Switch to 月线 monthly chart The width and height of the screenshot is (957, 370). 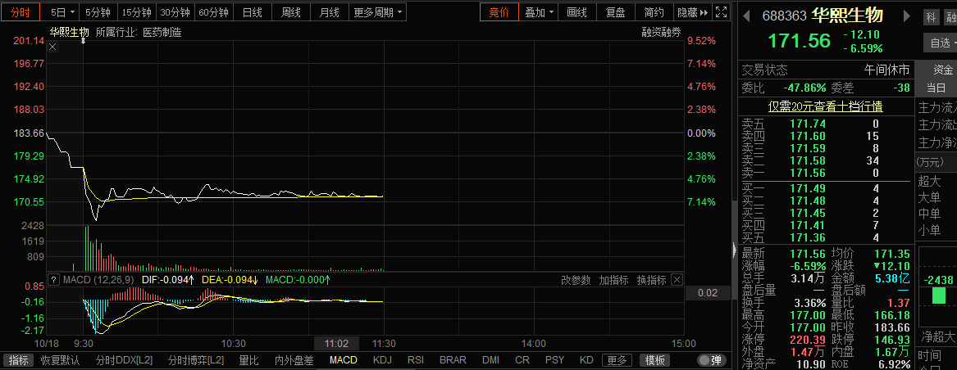coord(329,11)
